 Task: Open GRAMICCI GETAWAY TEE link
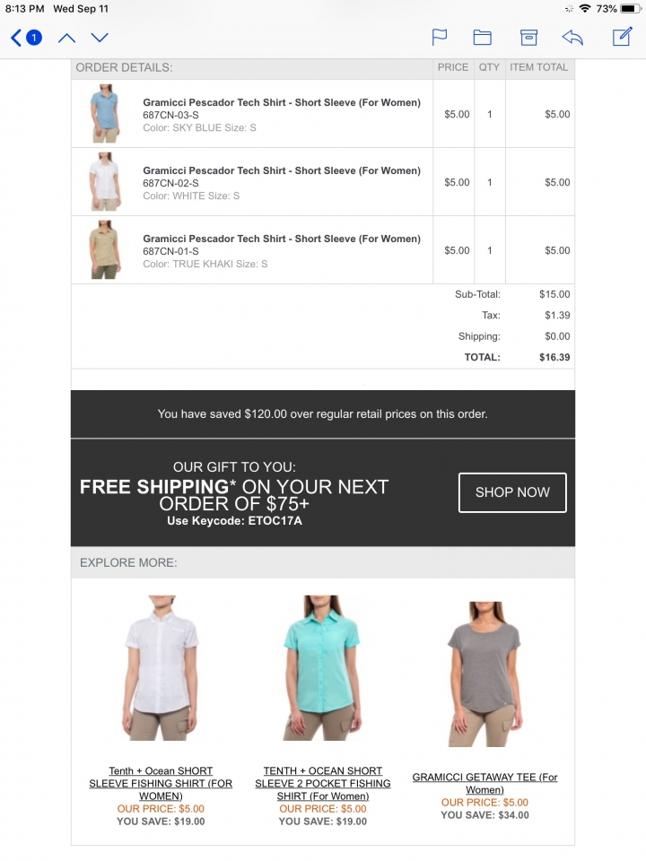(x=484, y=784)
